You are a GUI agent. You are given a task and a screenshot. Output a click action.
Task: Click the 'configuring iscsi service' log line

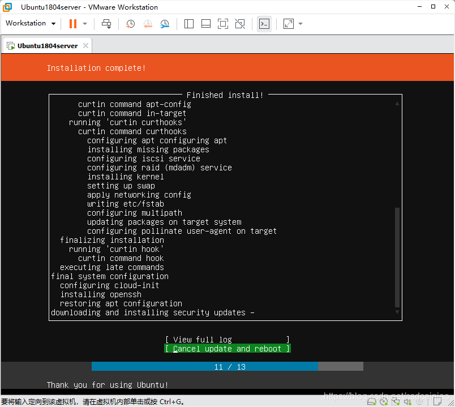(144, 158)
